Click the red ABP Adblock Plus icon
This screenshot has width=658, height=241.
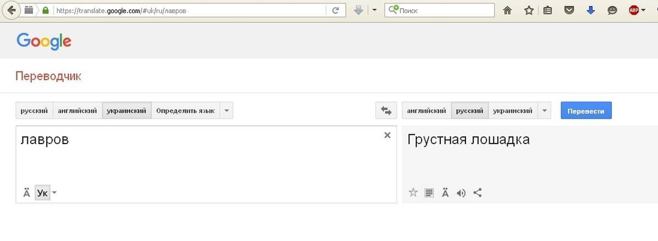[x=634, y=10]
